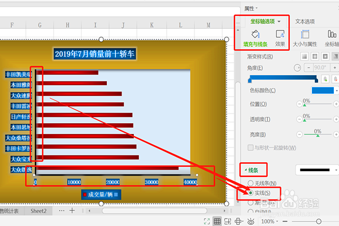Screen dimensions: 339x226
Task: Select the chart legend 成交量/辆
Action: point(101,194)
